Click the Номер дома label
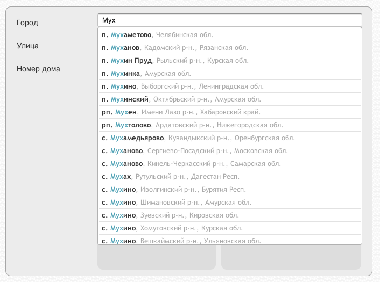This screenshot has width=380, height=282. 38,69
